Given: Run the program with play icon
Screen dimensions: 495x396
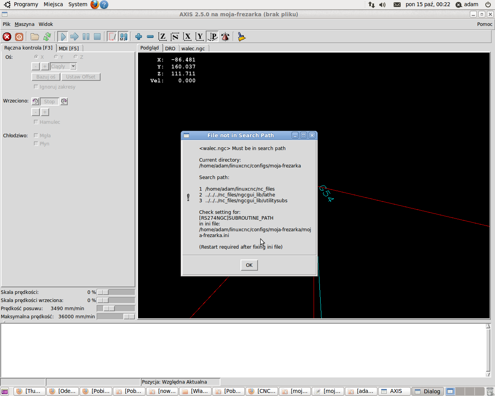Looking at the screenshot, I should 63,37.
